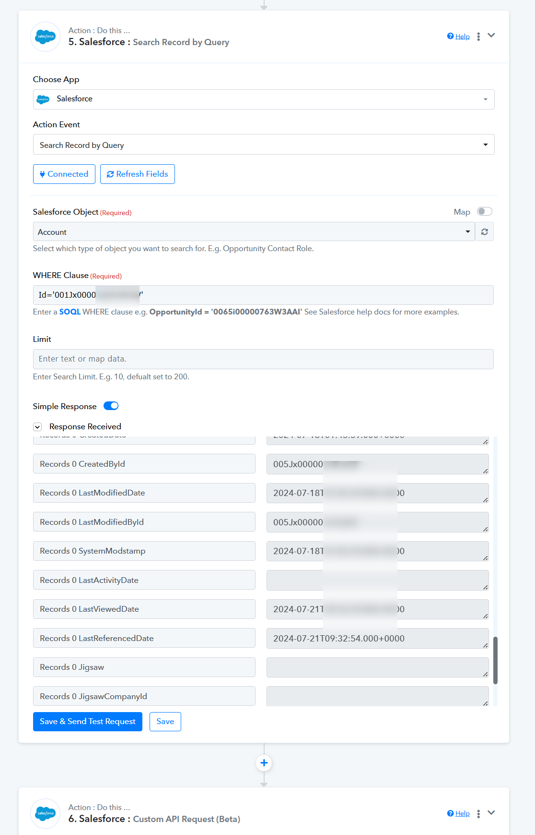
Task: Click the Connected button
Action: [64, 174]
